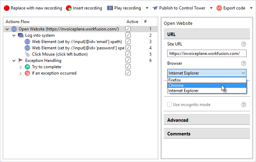Click the green arrow Try to complete icon

(x=27, y=67)
